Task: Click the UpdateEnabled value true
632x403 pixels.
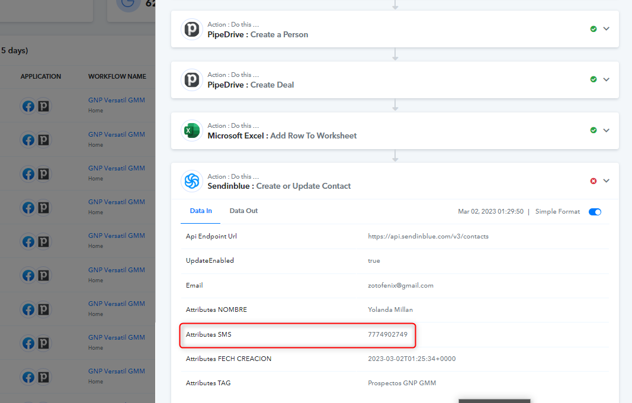Action: (374, 261)
